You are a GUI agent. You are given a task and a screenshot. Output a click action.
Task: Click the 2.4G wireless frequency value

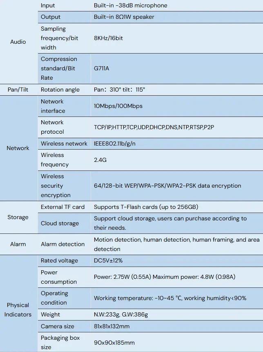tap(100, 160)
